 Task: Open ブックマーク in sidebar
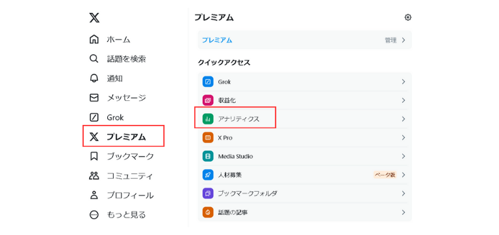130,157
